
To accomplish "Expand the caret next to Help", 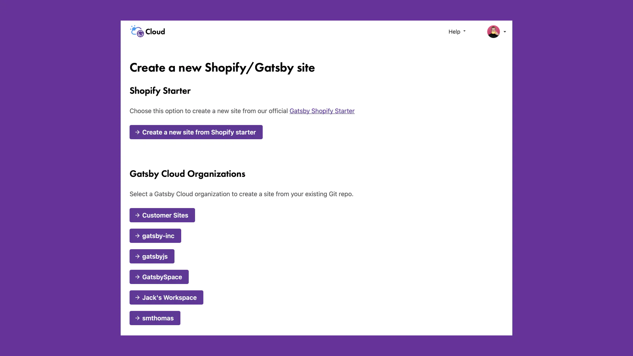I will pos(464,31).
